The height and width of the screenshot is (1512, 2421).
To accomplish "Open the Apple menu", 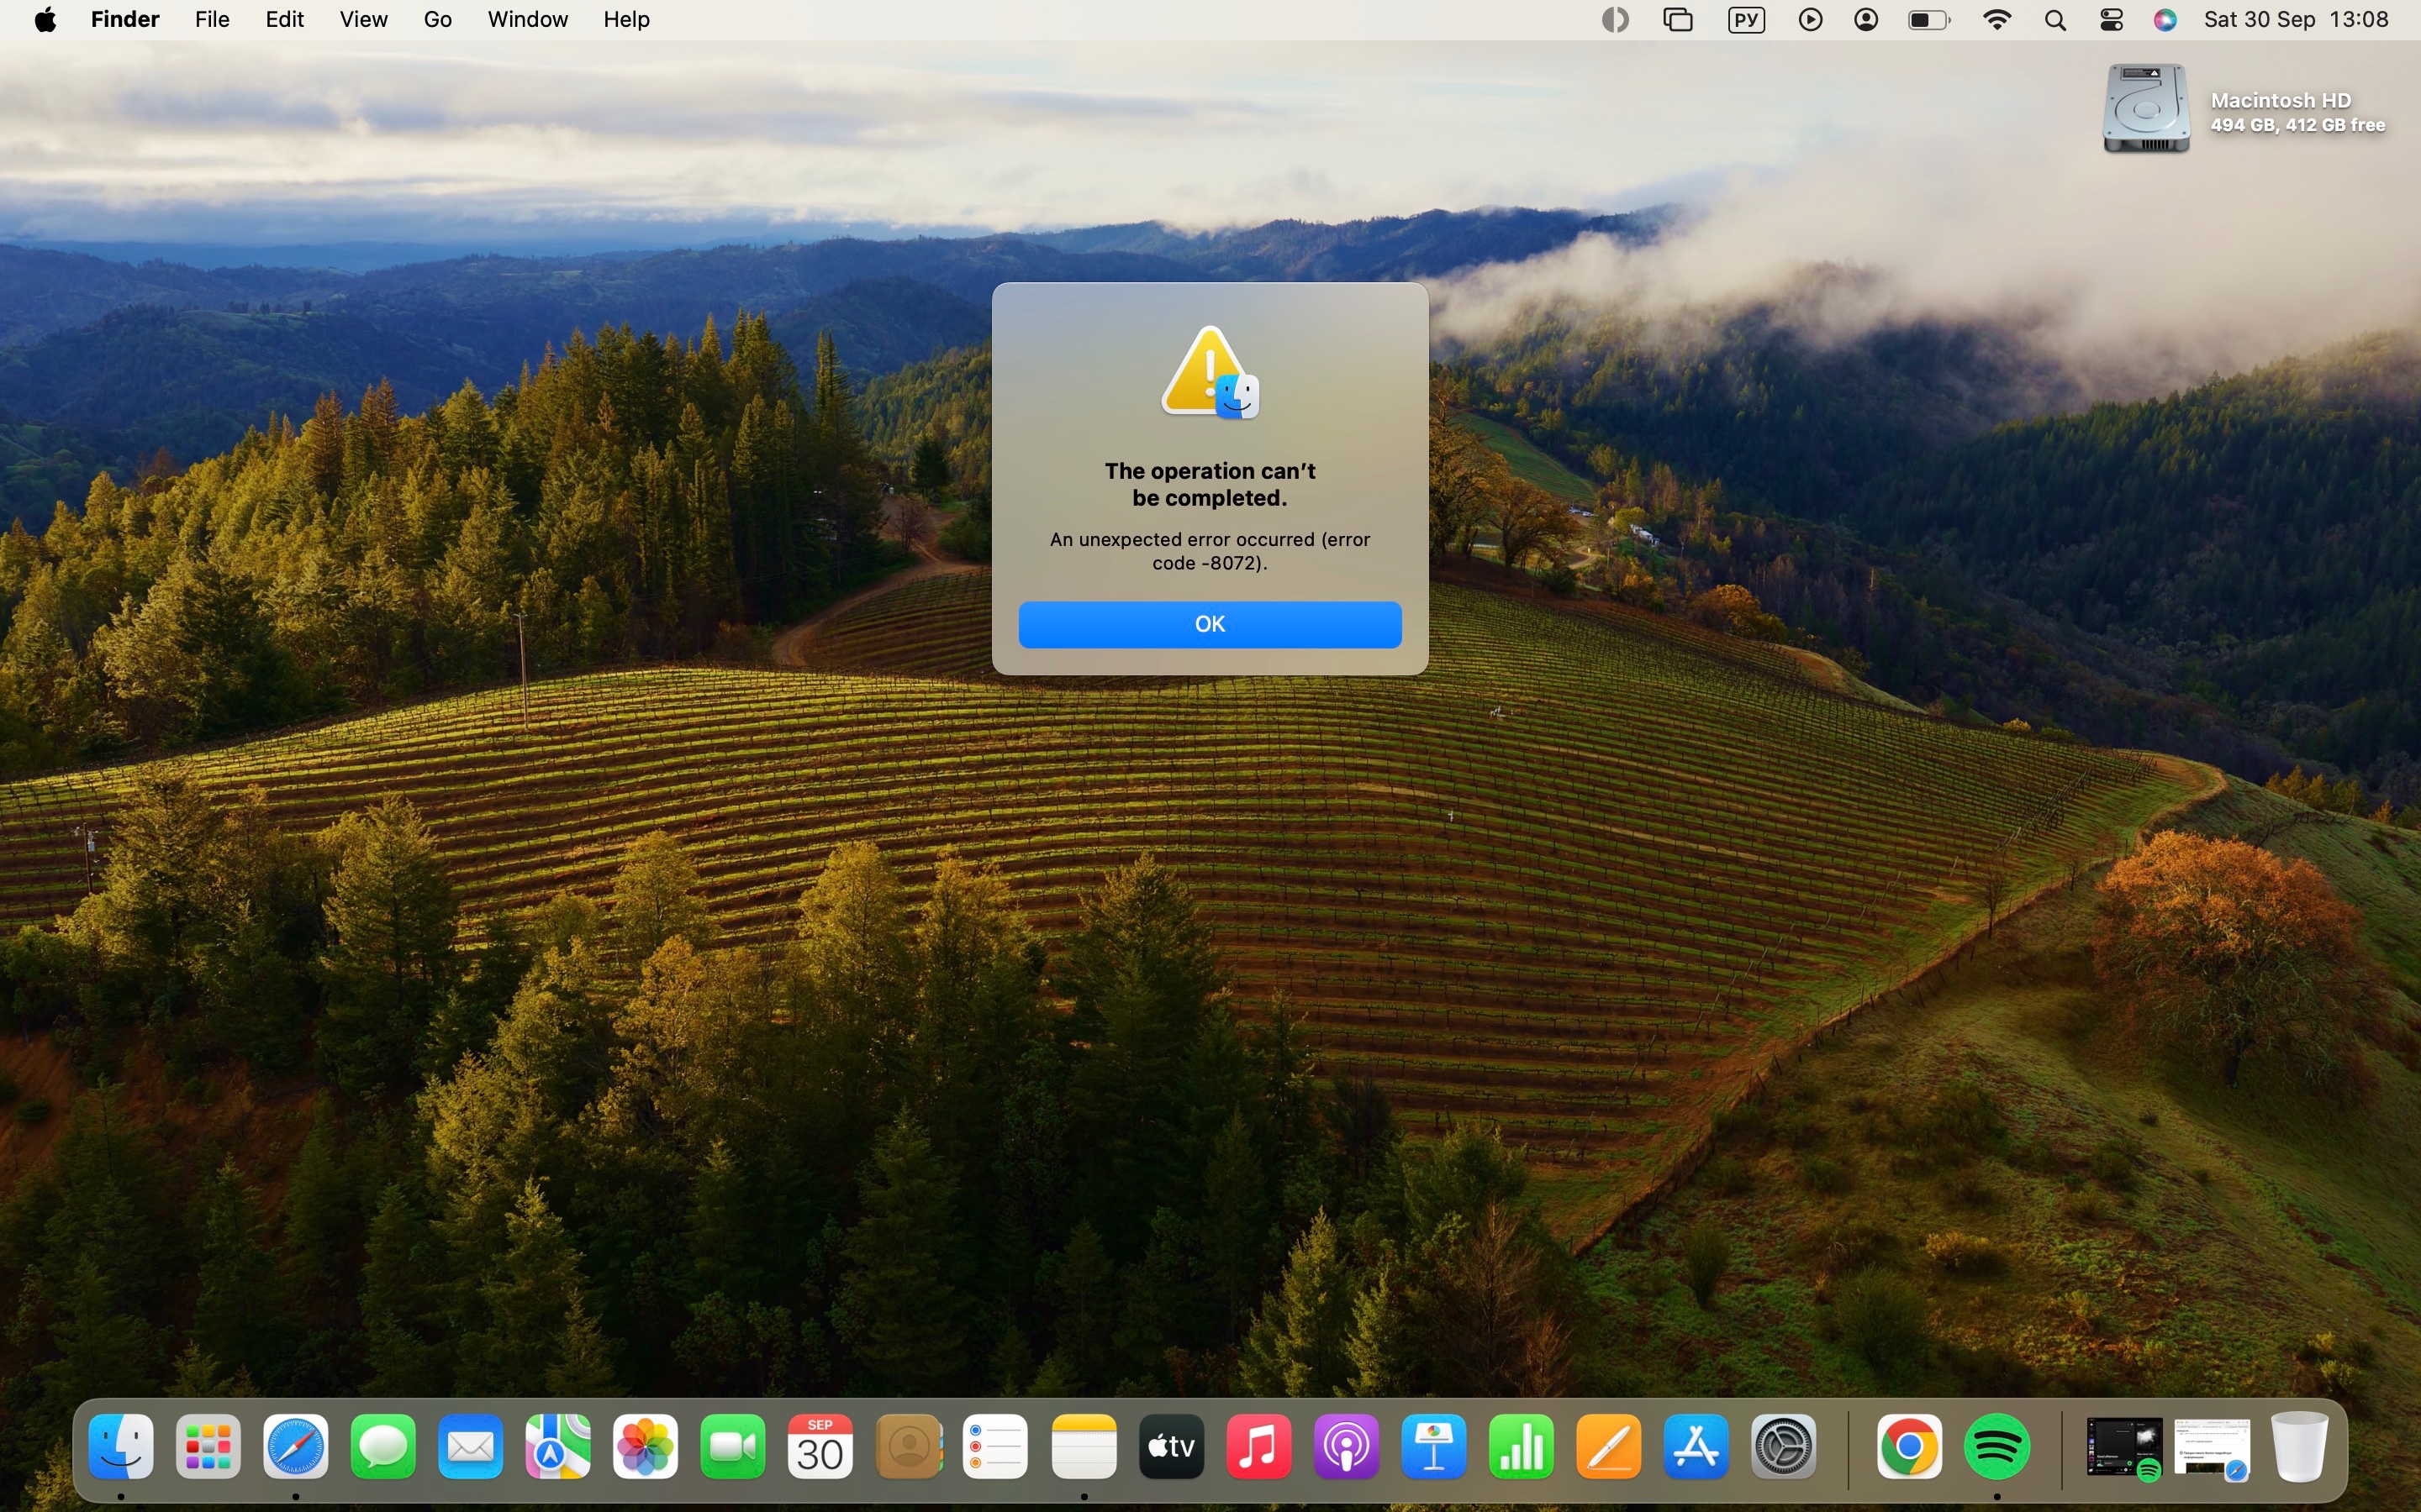I will click(x=45, y=20).
